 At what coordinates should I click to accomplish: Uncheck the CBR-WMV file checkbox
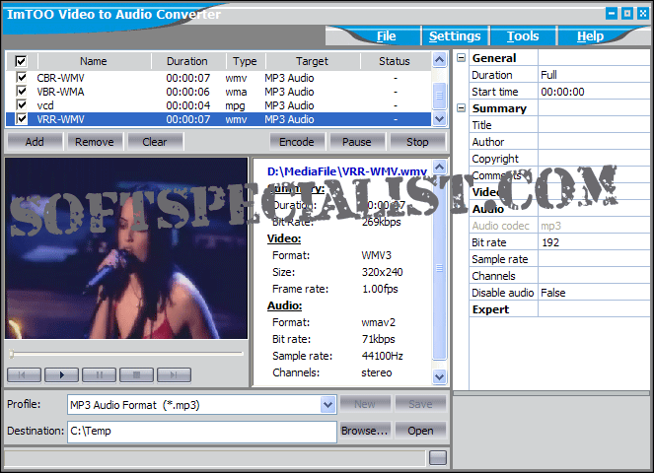(x=22, y=77)
